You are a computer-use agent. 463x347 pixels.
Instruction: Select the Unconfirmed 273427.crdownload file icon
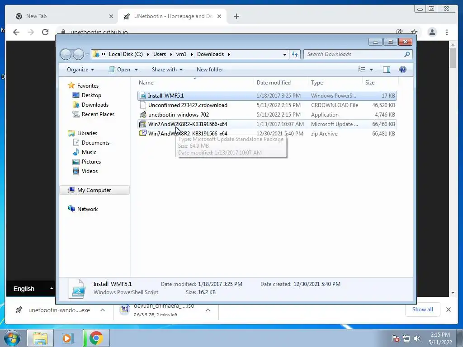coord(143,105)
